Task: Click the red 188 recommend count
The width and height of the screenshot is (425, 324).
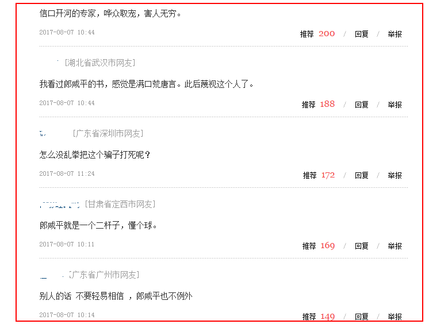Action: tap(327, 104)
